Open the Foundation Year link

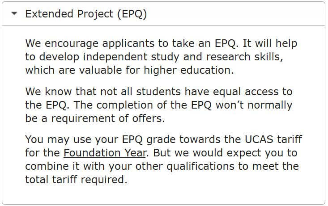point(105,153)
